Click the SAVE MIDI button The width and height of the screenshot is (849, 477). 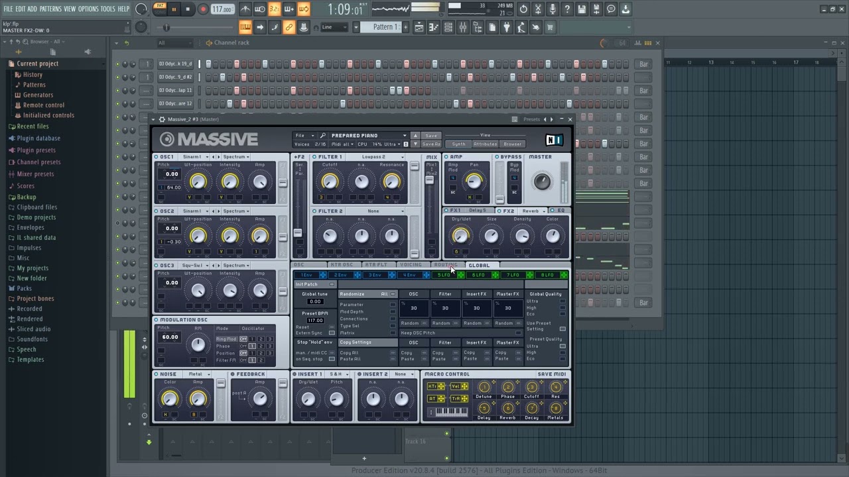click(x=552, y=374)
